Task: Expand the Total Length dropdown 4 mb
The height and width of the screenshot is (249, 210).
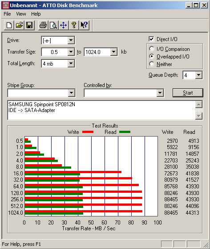Action: pyautogui.click(x=71, y=63)
